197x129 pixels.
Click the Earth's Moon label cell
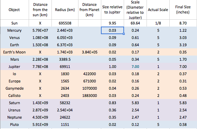point(15,52)
